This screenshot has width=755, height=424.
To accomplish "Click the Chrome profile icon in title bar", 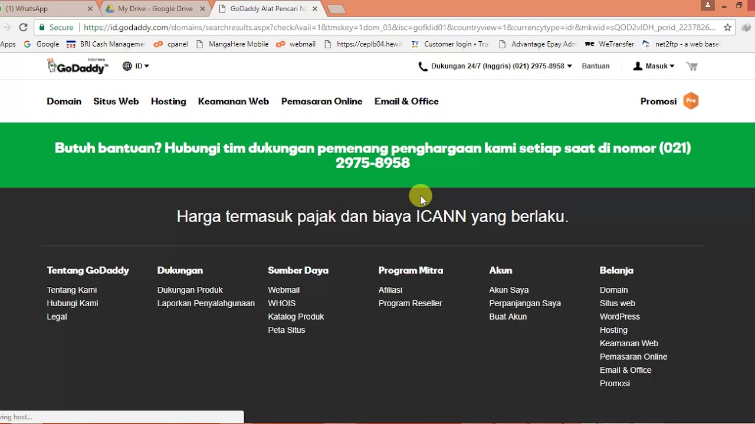I will click(x=708, y=5).
